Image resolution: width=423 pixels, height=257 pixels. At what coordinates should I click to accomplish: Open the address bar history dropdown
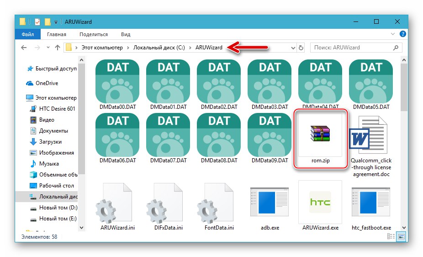point(293,48)
